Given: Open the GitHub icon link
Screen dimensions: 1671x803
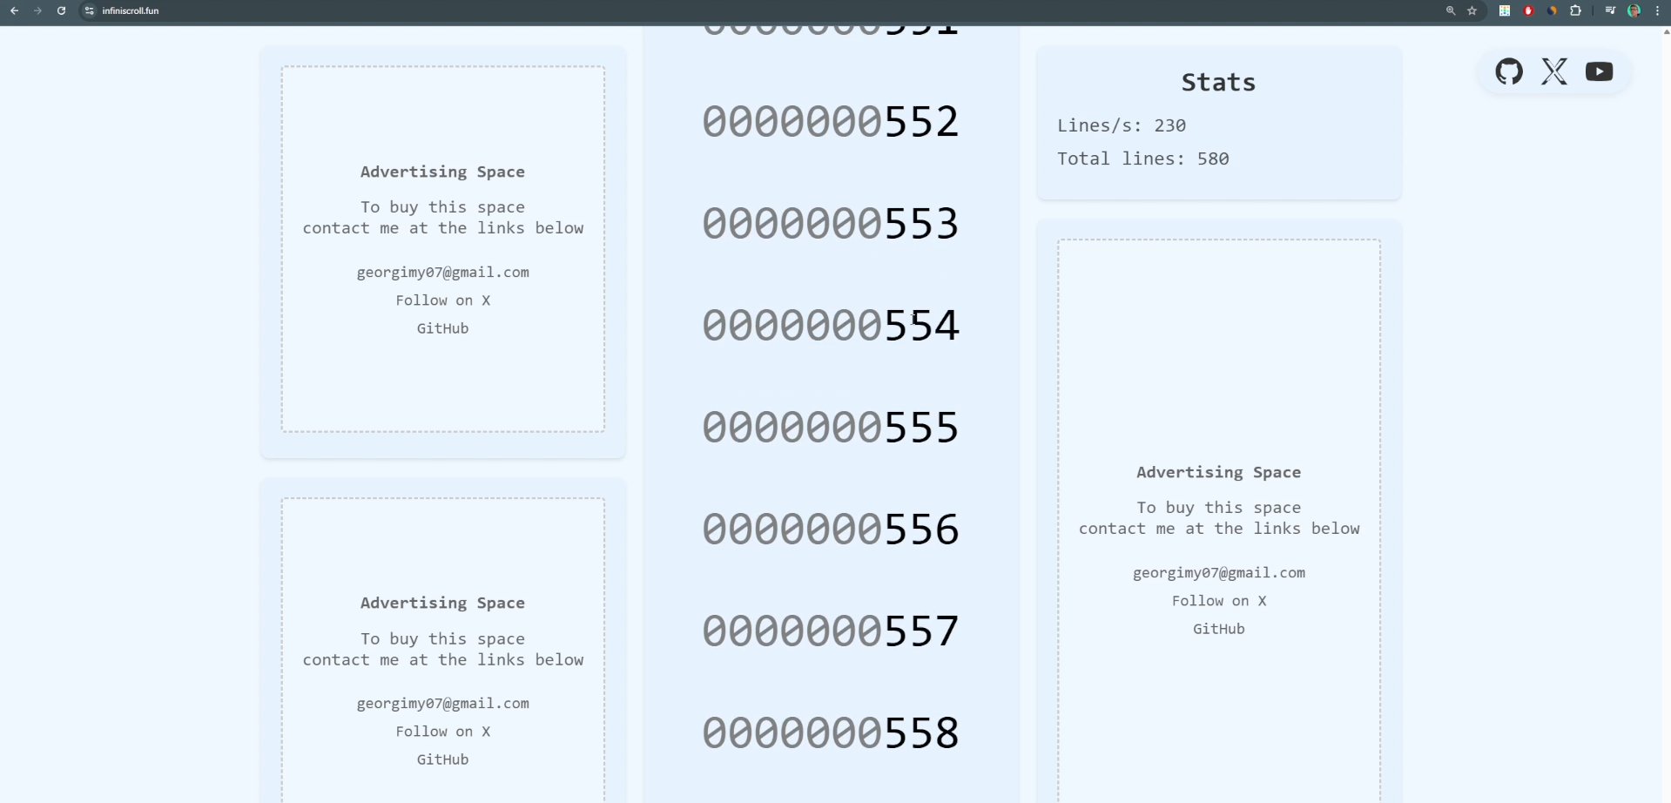Looking at the screenshot, I should pos(1509,71).
